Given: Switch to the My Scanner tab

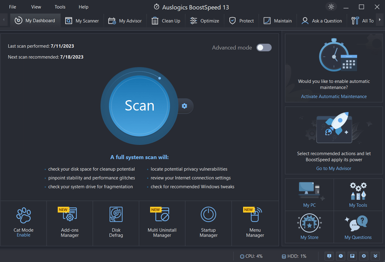Looking at the screenshot, I should (82, 21).
